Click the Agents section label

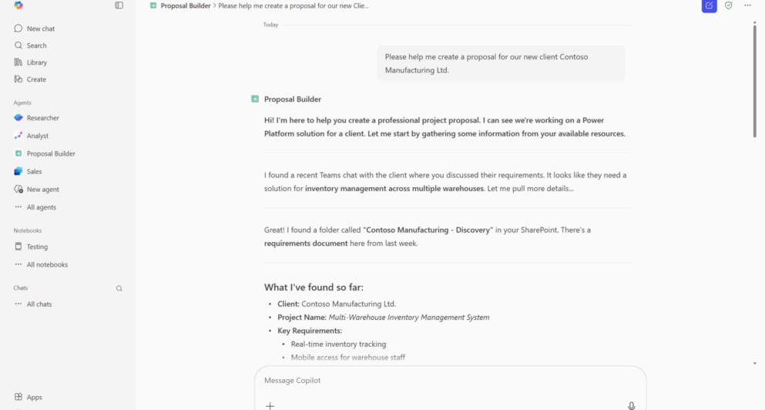[22, 102]
